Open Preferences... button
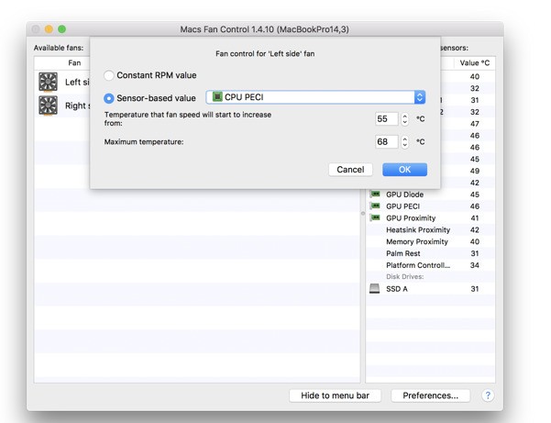 click(x=431, y=395)
